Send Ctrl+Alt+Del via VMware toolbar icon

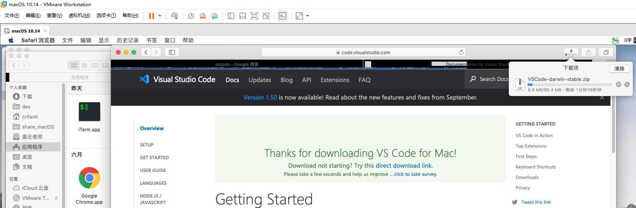pos(174,16)
